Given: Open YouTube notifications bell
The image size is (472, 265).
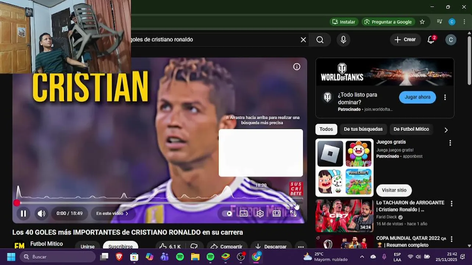Looking at the screenshot, I should coord(431,40).
